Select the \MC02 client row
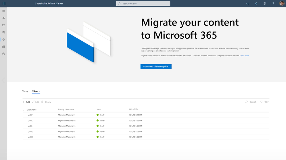 [146, 121]
